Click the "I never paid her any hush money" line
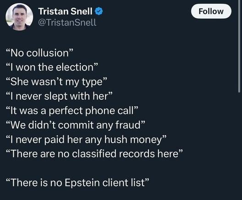Screen dimensions: 242x200 point(87,140)
